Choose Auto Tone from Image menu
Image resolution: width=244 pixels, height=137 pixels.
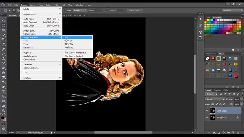click(x=41, y=19)
